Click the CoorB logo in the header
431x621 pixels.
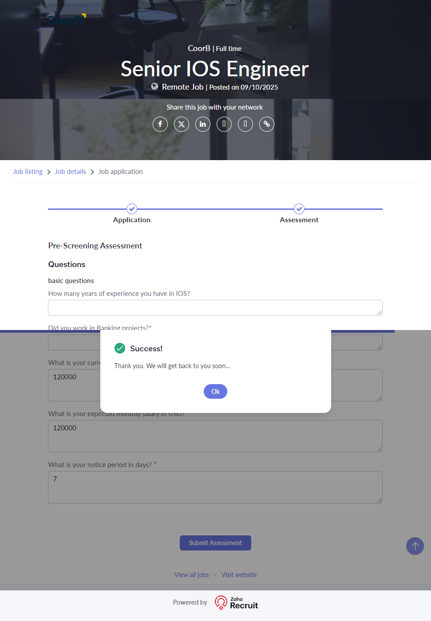pyautogui.click(x=66, y=20)
